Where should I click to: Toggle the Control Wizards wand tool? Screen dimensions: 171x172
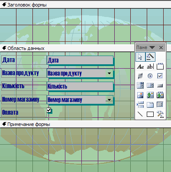coord(150,57)
